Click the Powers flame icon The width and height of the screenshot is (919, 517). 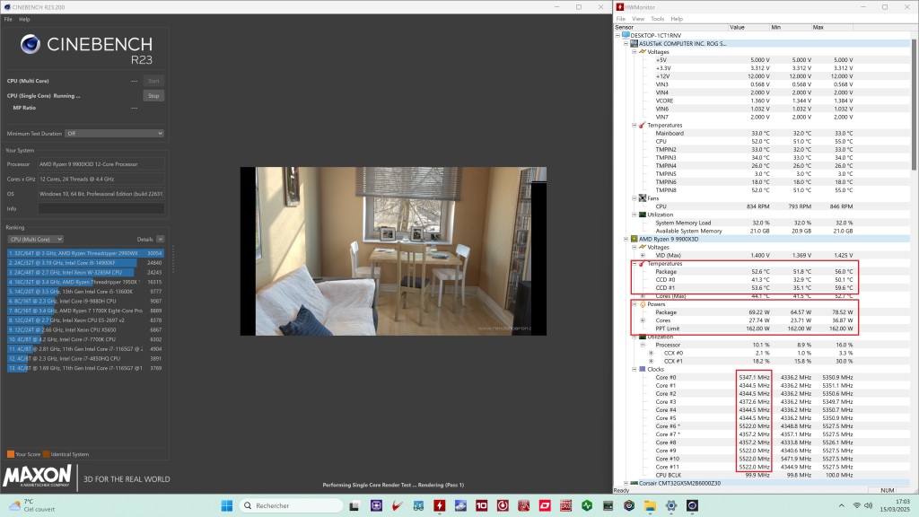point(643,304)
